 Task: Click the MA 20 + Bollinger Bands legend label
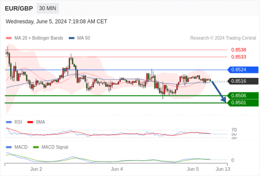click(39, 38)
